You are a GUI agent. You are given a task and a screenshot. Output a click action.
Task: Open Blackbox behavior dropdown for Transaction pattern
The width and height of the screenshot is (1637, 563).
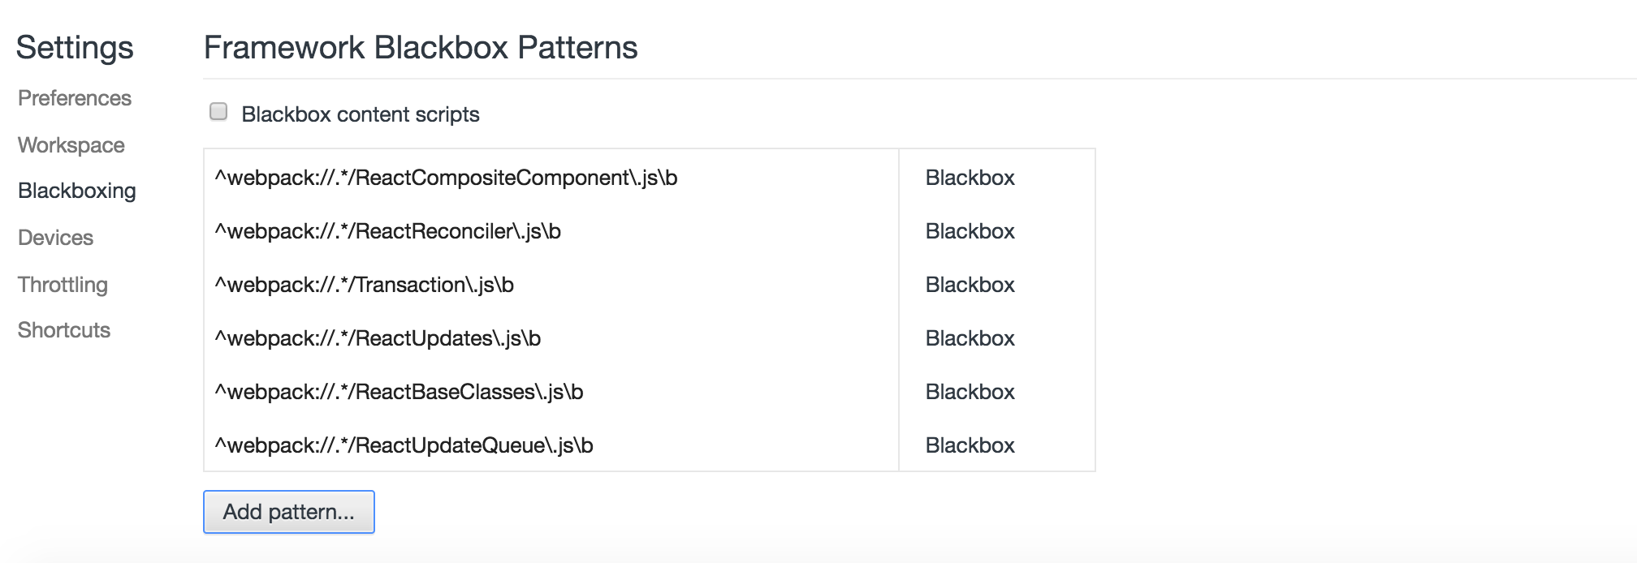[970, 285]
